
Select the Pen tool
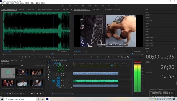[x=49, y=75]
